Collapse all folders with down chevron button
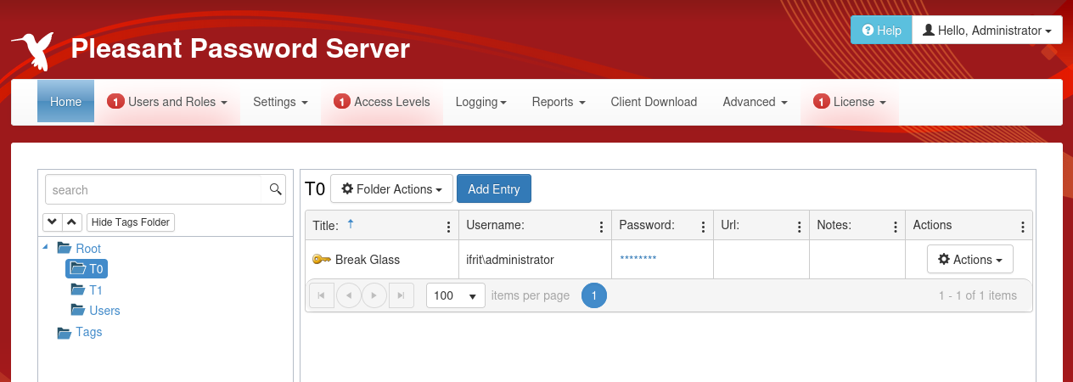This screenshot has width=1073, height=382. tap(52, 222)
